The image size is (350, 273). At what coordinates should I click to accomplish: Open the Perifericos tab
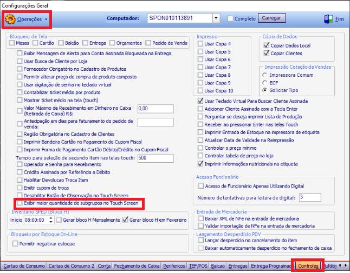click(x=174, y=266)
